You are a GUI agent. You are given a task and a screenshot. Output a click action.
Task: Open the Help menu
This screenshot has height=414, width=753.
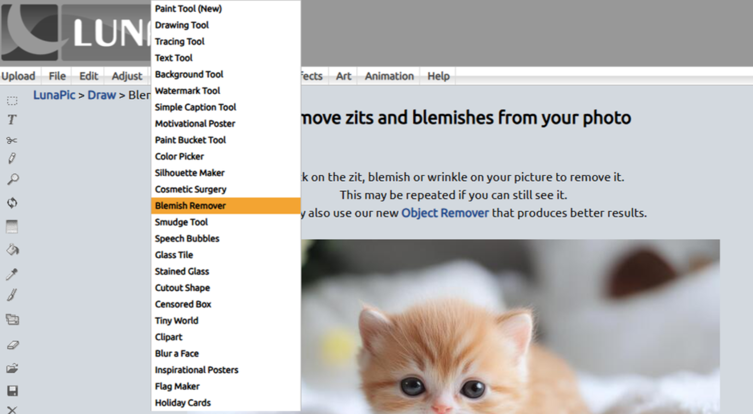coord(438,76)
